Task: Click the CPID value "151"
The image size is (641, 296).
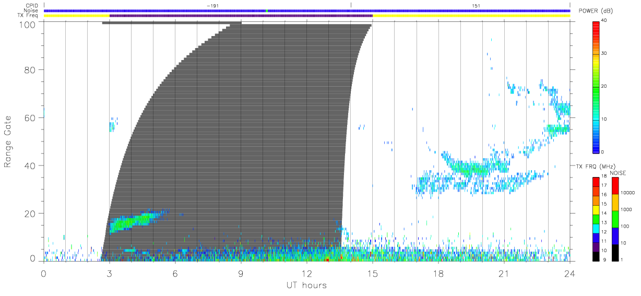Action: (476, 6)
